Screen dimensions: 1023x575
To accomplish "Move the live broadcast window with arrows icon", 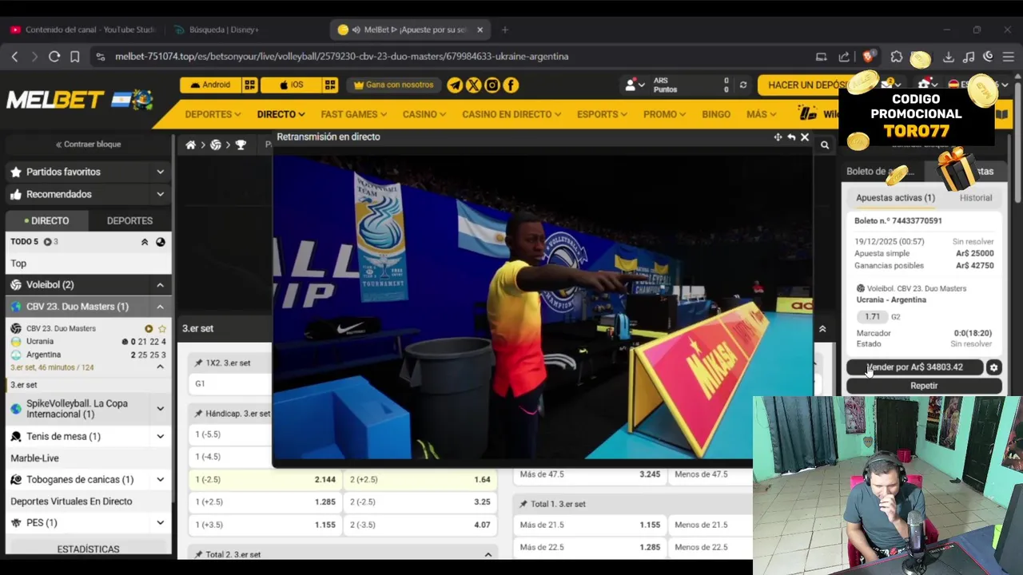I will [x=778, y=137].
